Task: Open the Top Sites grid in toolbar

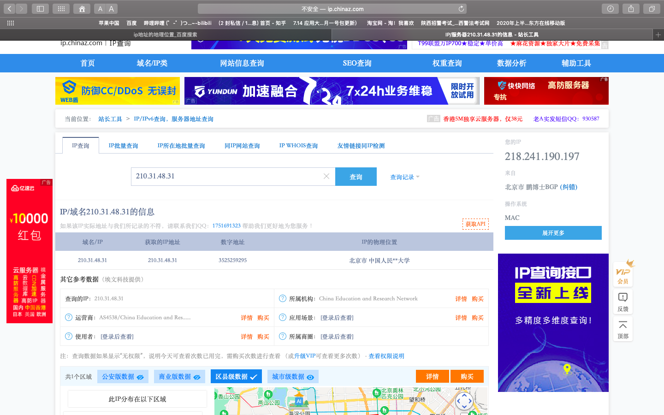Action: click(61, 9)
